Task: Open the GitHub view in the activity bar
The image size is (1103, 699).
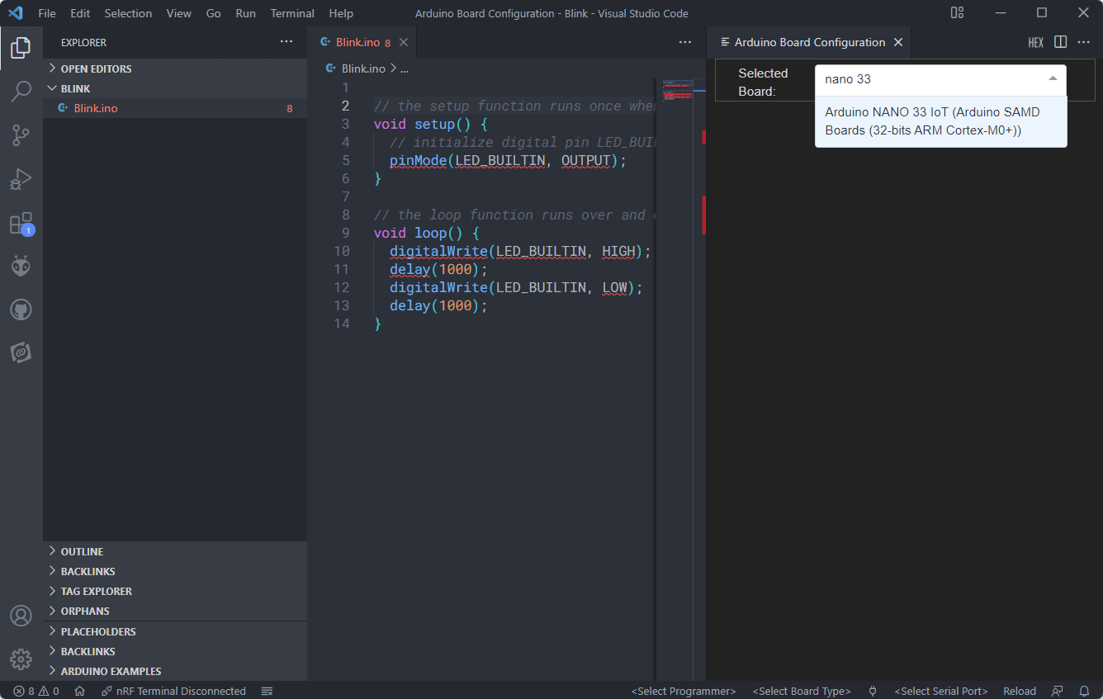Action: [x=21, y=309]
